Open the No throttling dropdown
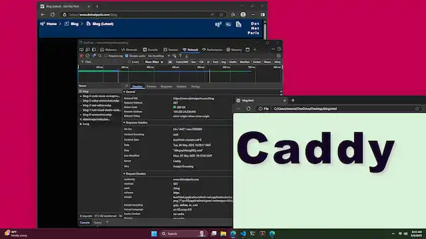Image resolution: width=426 pixels, height=239 pixels. tap(159, 56)
